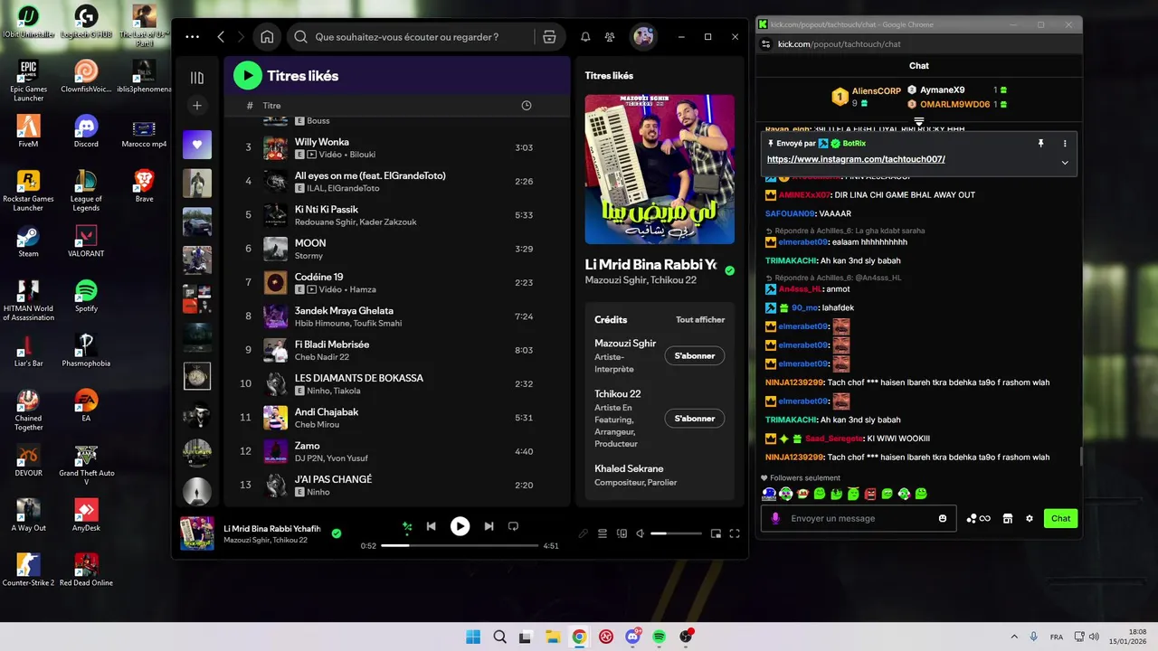The height and width of the screenshot is (651, 1158).
Task: Show hidden system tray icons
Action: pos(1014,637)
